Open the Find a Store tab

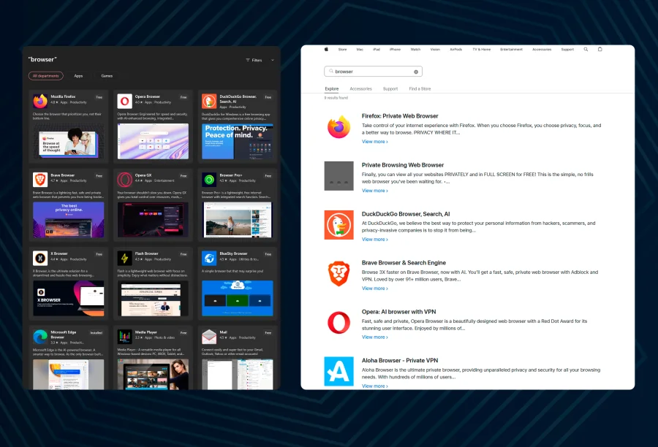coord(420,89)
